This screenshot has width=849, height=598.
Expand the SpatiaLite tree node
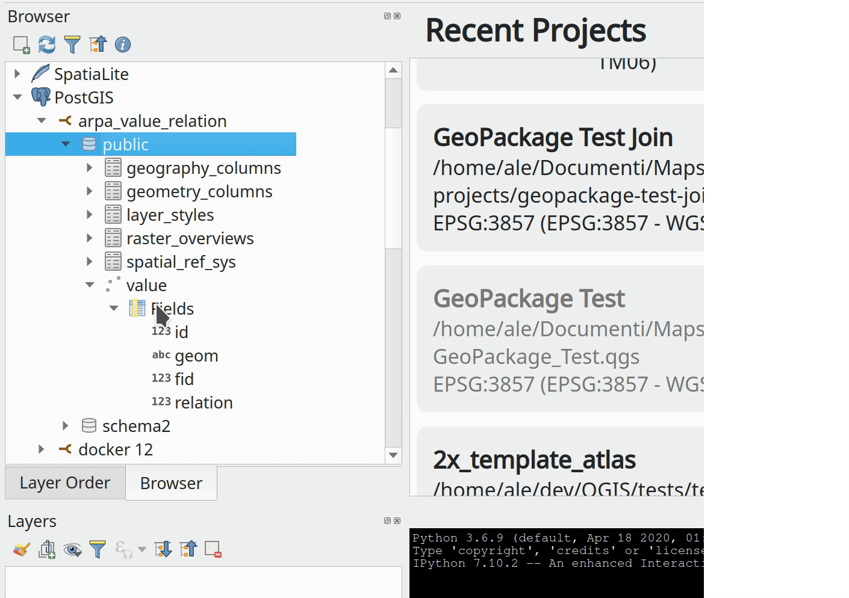[x=17, y=74]
